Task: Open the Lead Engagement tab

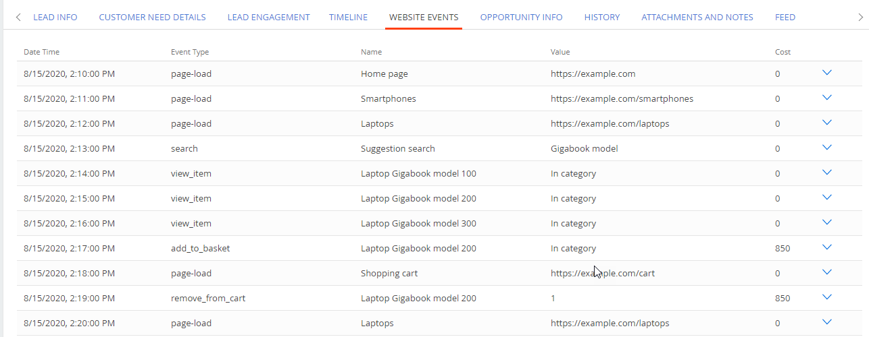Action: pos(268,18)
